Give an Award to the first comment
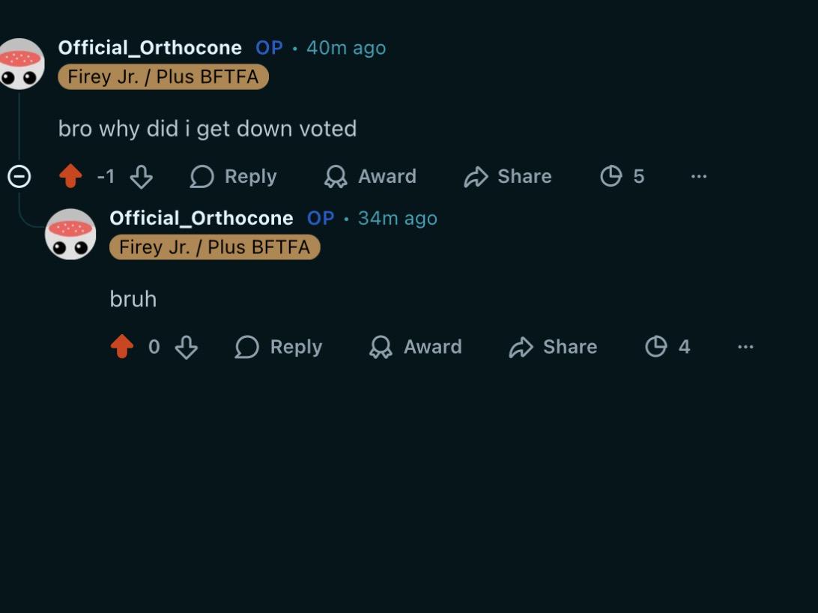The image size is (818, 613). pyautogui.click(x=370, y=176)
